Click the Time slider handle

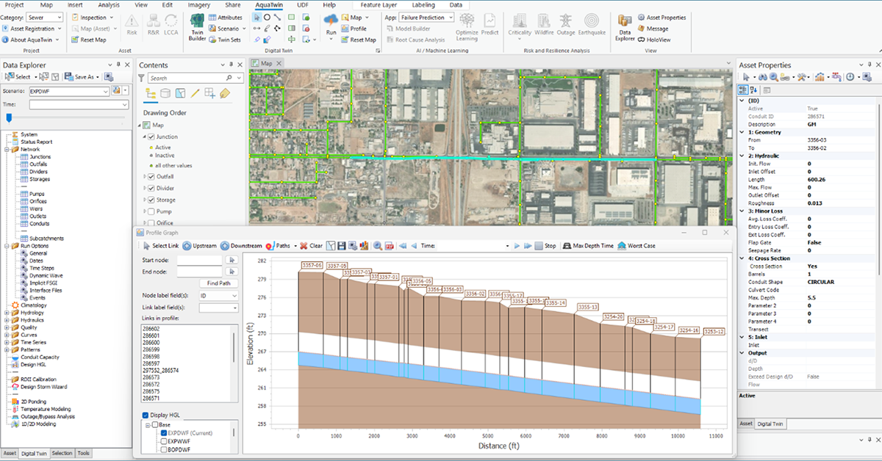[x=9, y=117]
